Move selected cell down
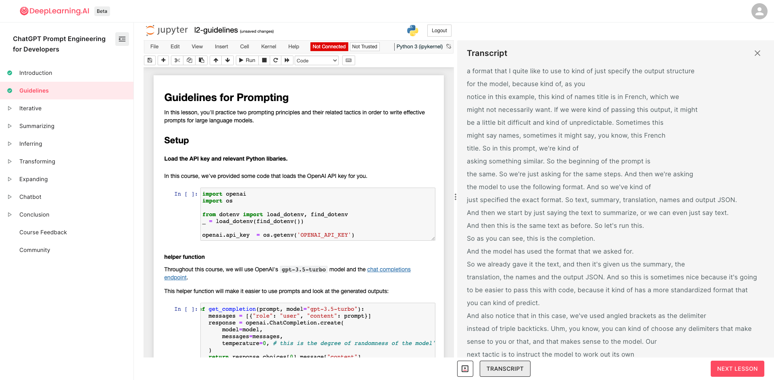 [x=228, y=60]
